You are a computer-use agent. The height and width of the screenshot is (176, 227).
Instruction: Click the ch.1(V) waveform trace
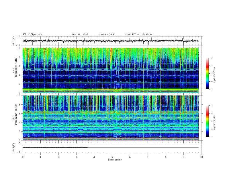click(x=110, y=41)
